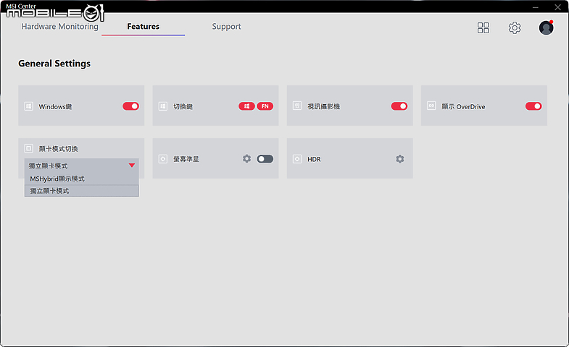
Task: Select the Features tab
Action: [x=143, y=27]
